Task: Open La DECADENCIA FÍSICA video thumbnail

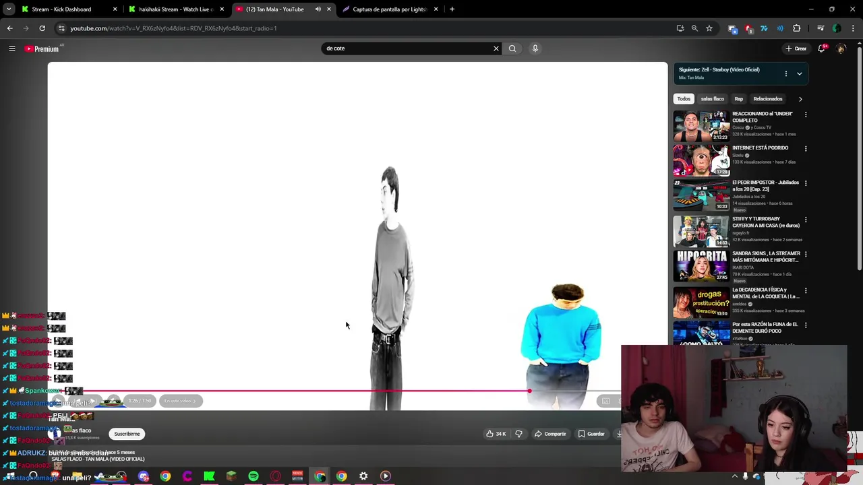Action: tap(701, 302)
